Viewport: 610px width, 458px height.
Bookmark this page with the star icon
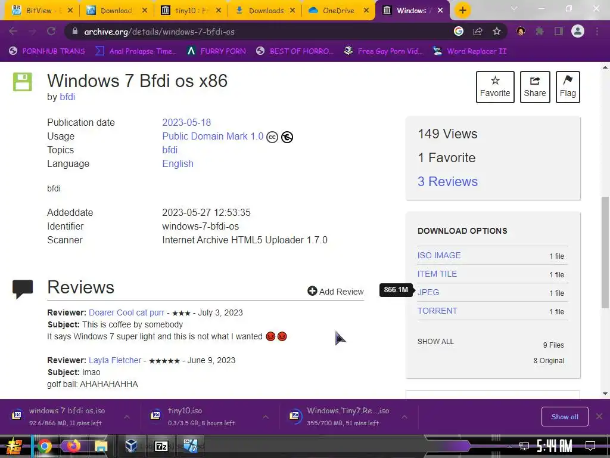[x=497, y=32]
